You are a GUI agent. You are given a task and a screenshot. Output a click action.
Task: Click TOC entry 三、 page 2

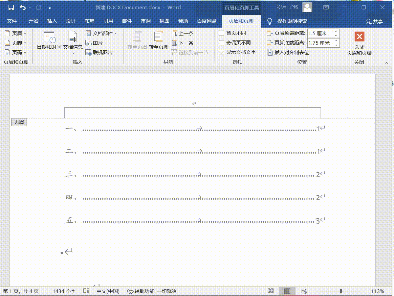[195, 174]
